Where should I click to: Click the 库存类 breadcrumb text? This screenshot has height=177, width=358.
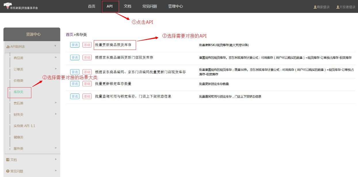[x=81, y=35]
